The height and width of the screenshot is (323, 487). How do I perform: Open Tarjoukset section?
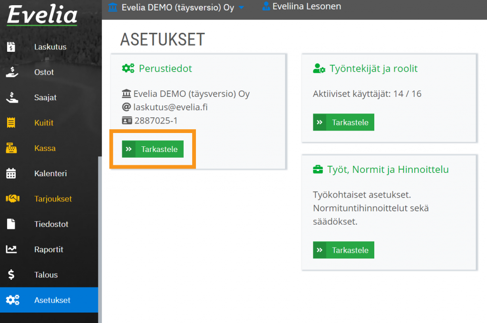tap(49, 199)
